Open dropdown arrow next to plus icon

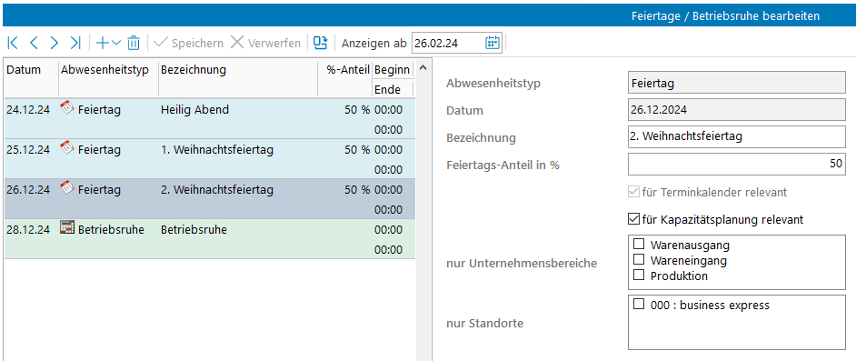point(115,43)
